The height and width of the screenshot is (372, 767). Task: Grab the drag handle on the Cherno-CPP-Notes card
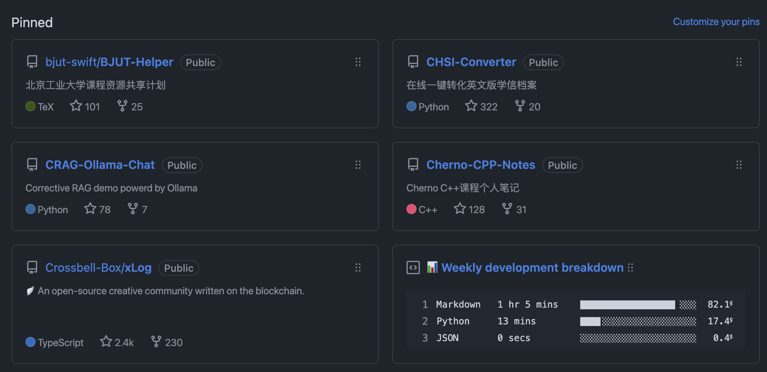click(739, 165)
